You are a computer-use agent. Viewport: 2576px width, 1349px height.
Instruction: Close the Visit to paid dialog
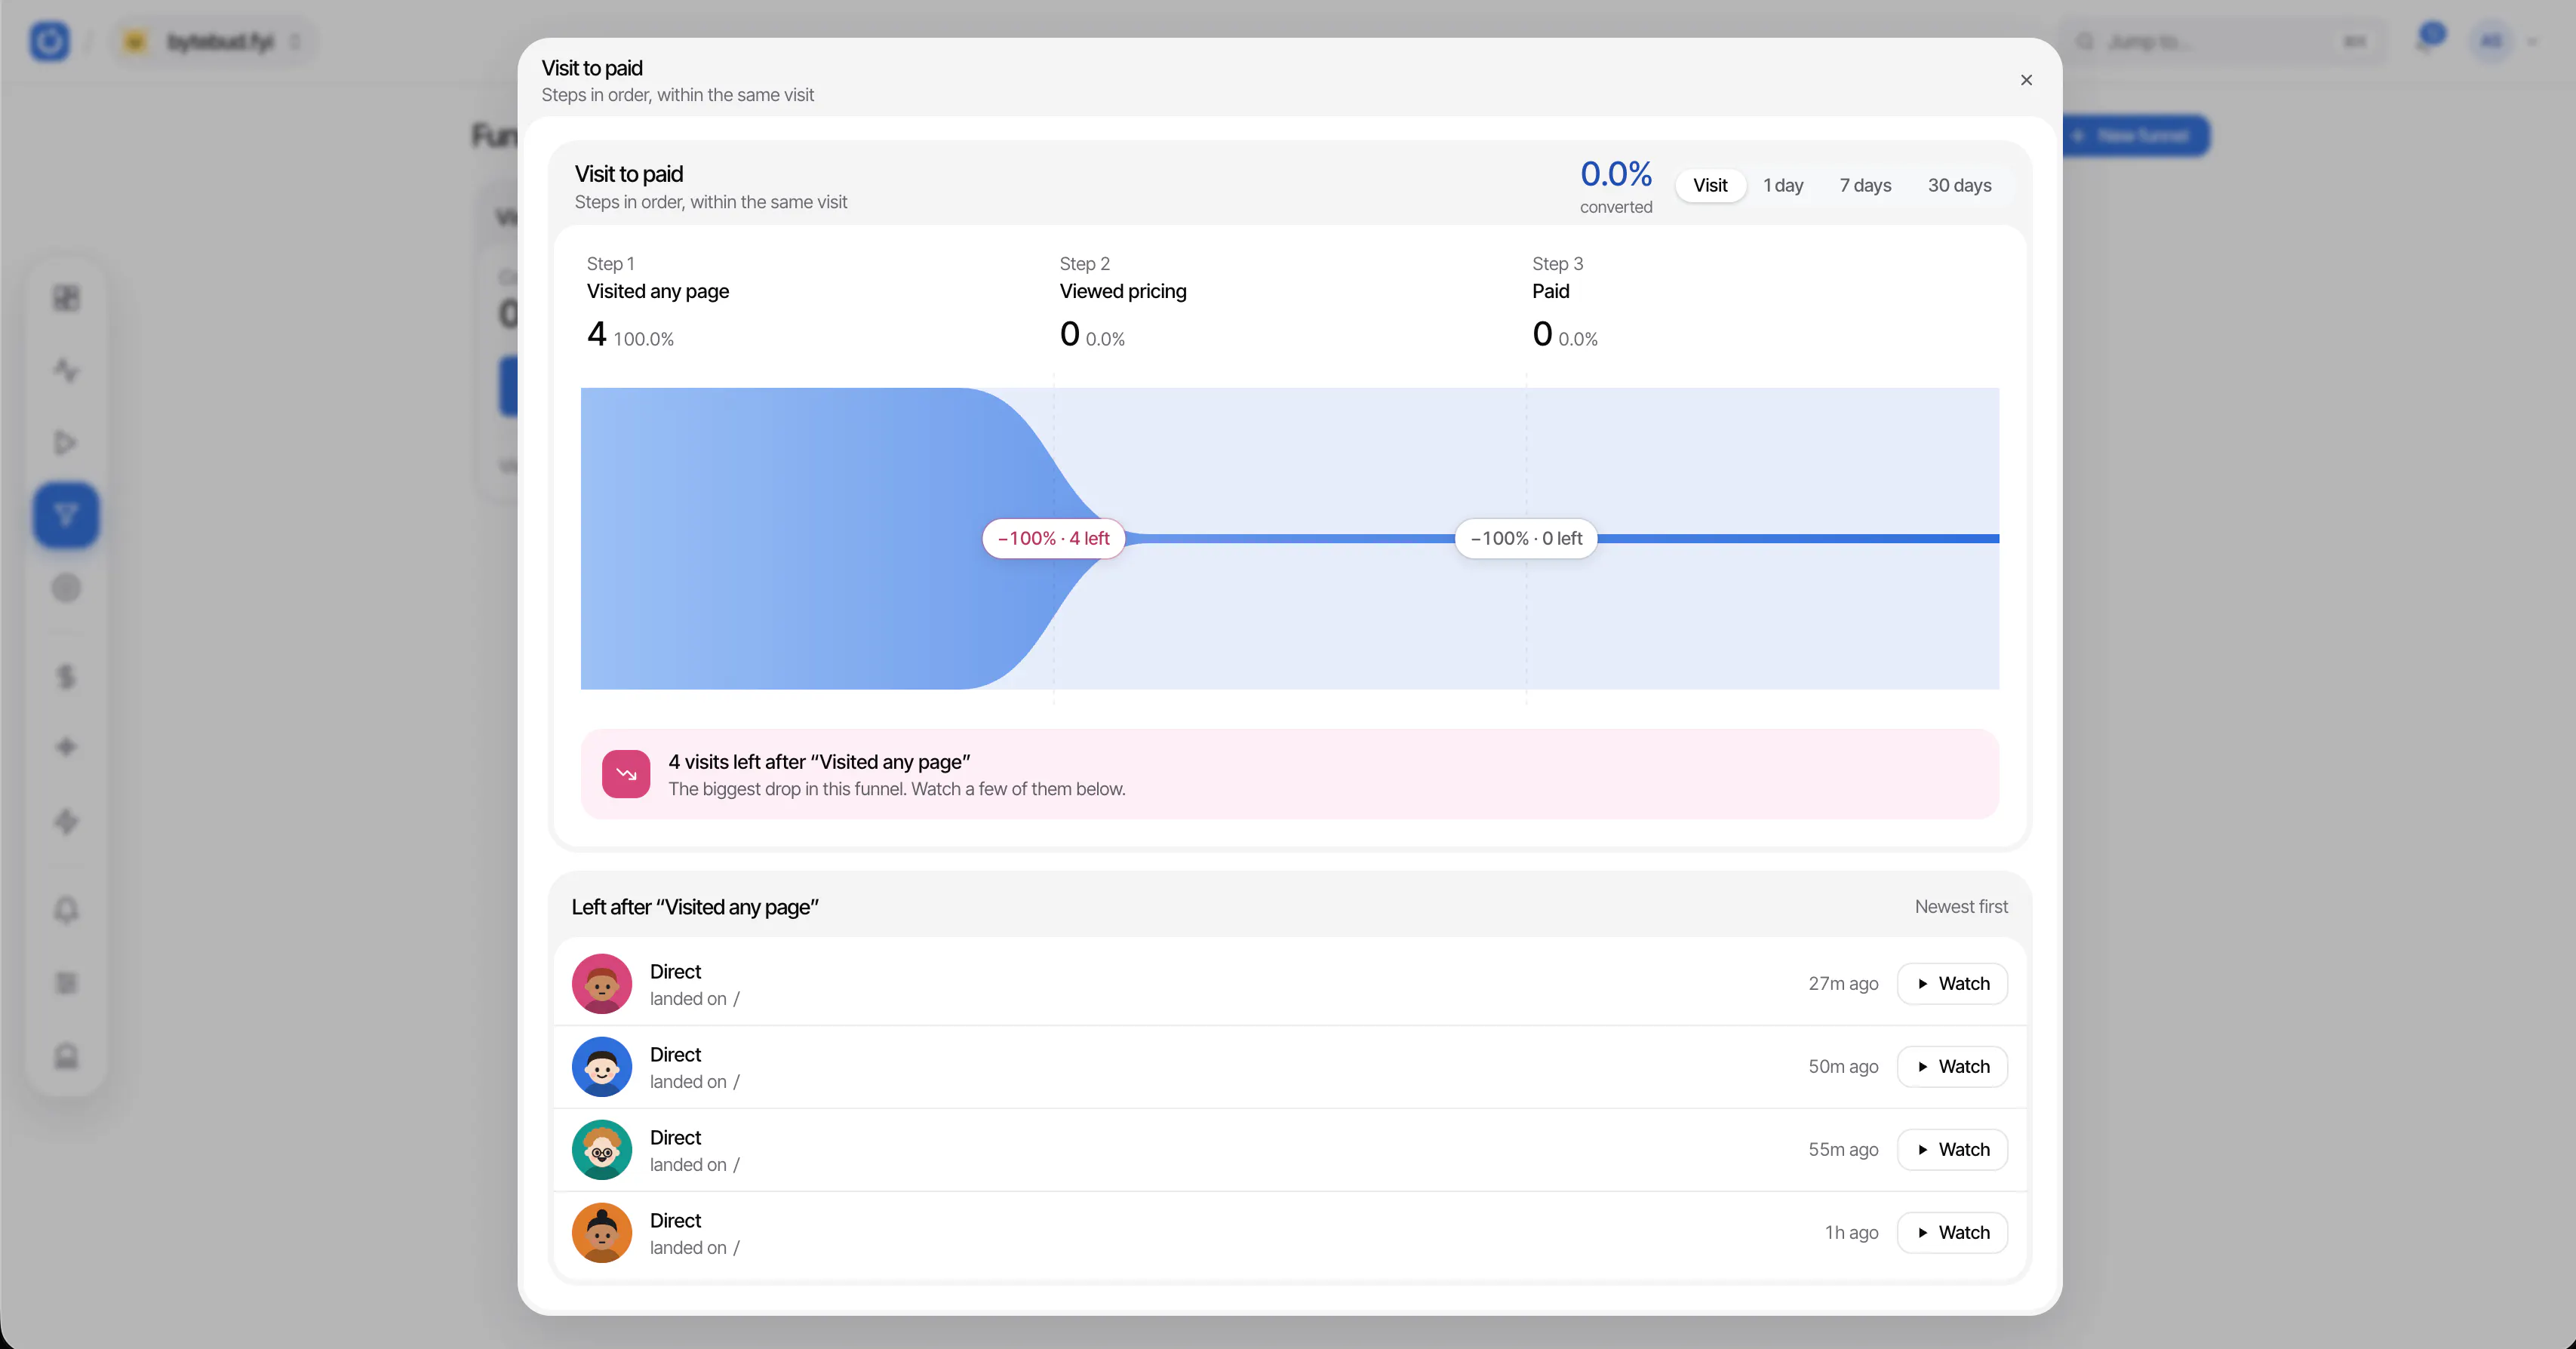tap(2026, 80)
